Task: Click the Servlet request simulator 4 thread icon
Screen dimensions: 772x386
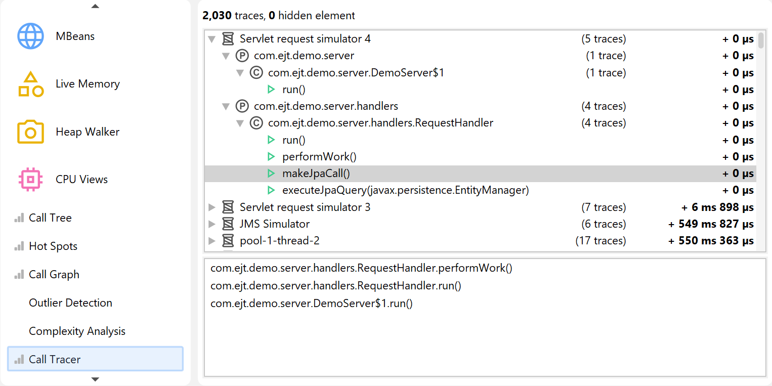Action: 228,39
